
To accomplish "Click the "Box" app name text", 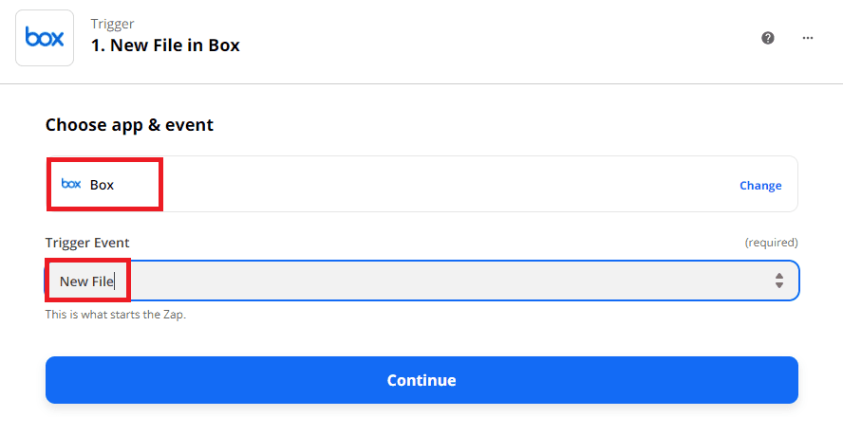I will (x=102, y=185).
